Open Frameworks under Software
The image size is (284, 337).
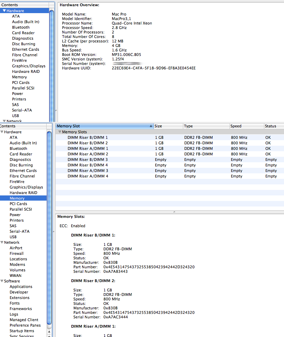21,309
